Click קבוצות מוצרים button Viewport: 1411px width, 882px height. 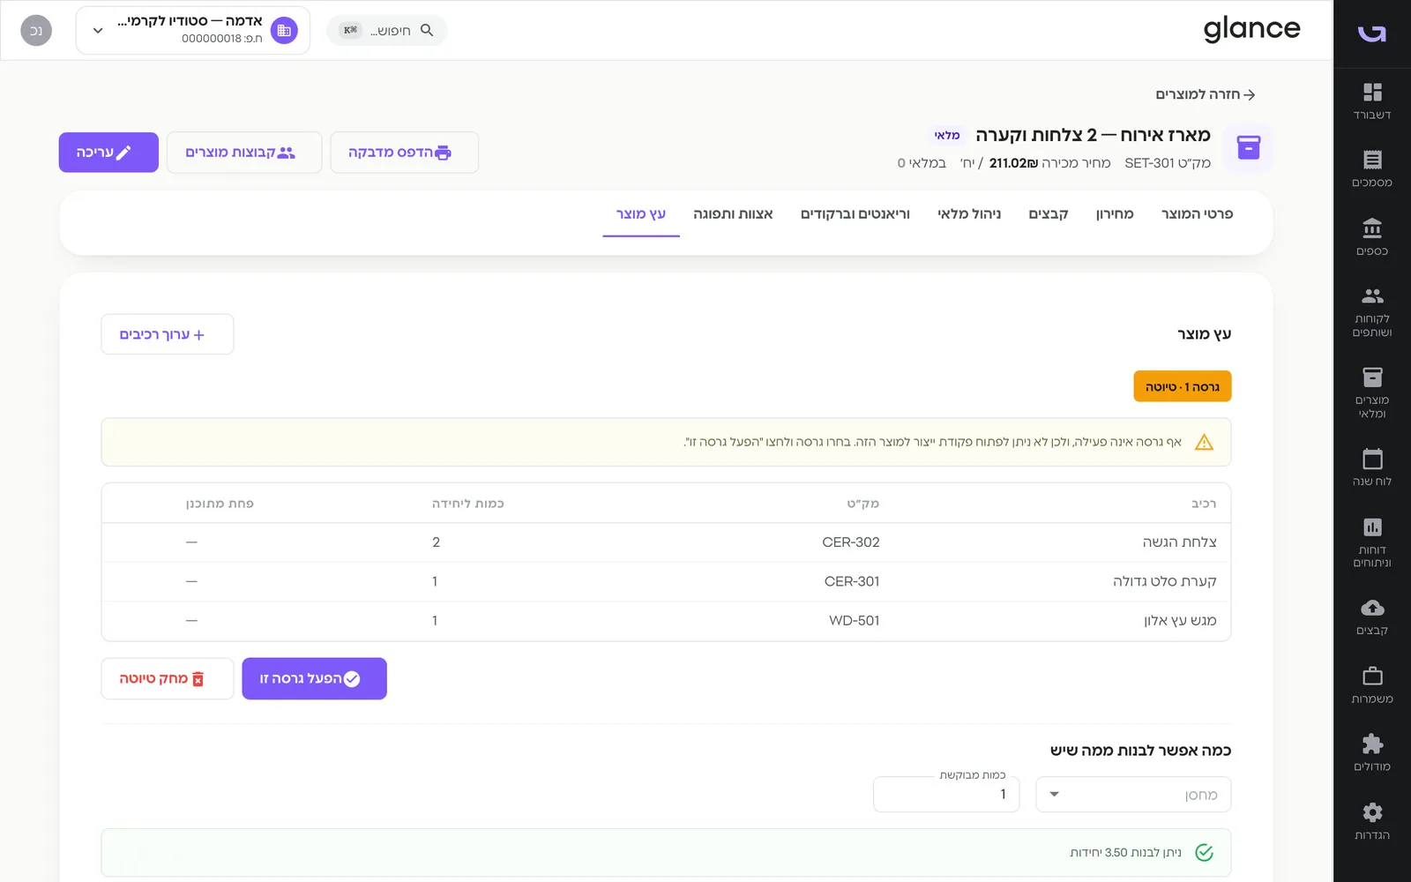point(244,153)
